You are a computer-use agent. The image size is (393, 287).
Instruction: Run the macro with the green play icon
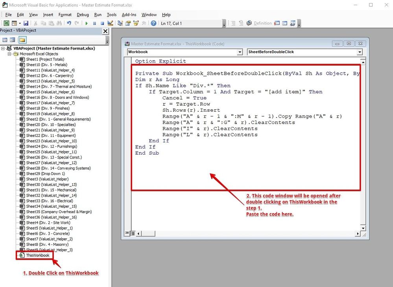click(x=87, y=23)
